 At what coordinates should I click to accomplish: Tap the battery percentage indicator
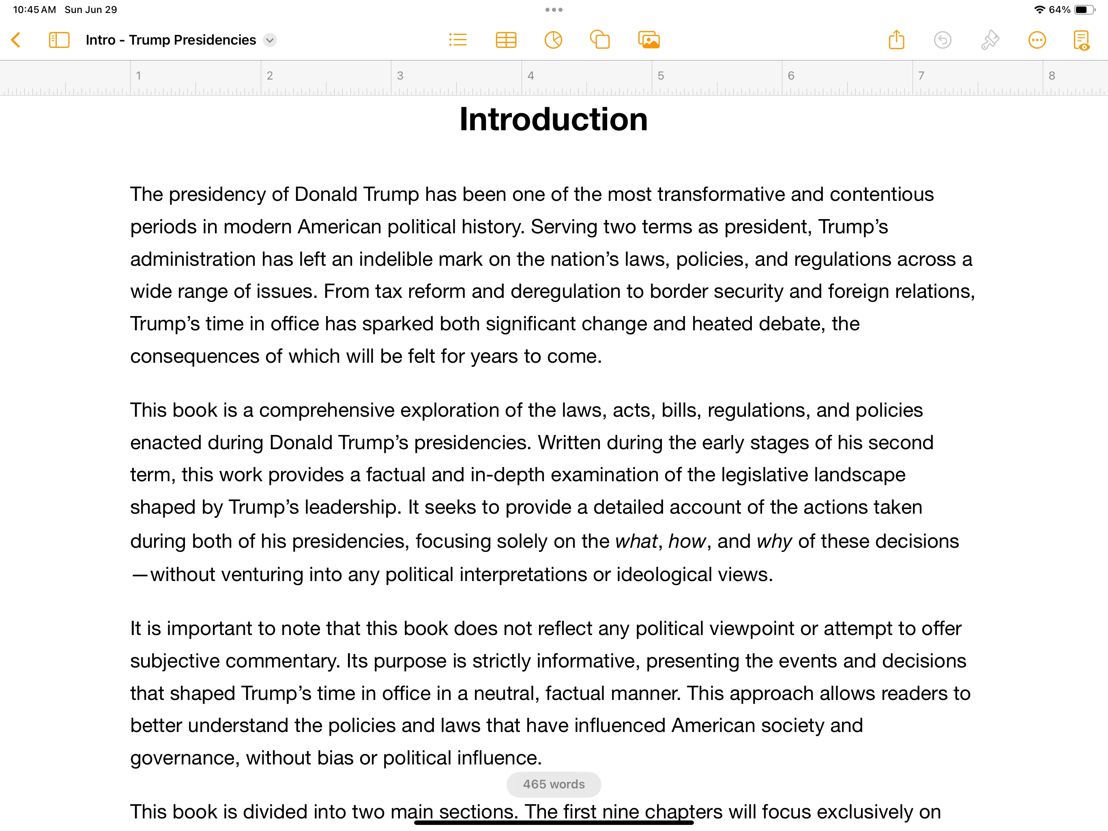(x=1059, y=9)
